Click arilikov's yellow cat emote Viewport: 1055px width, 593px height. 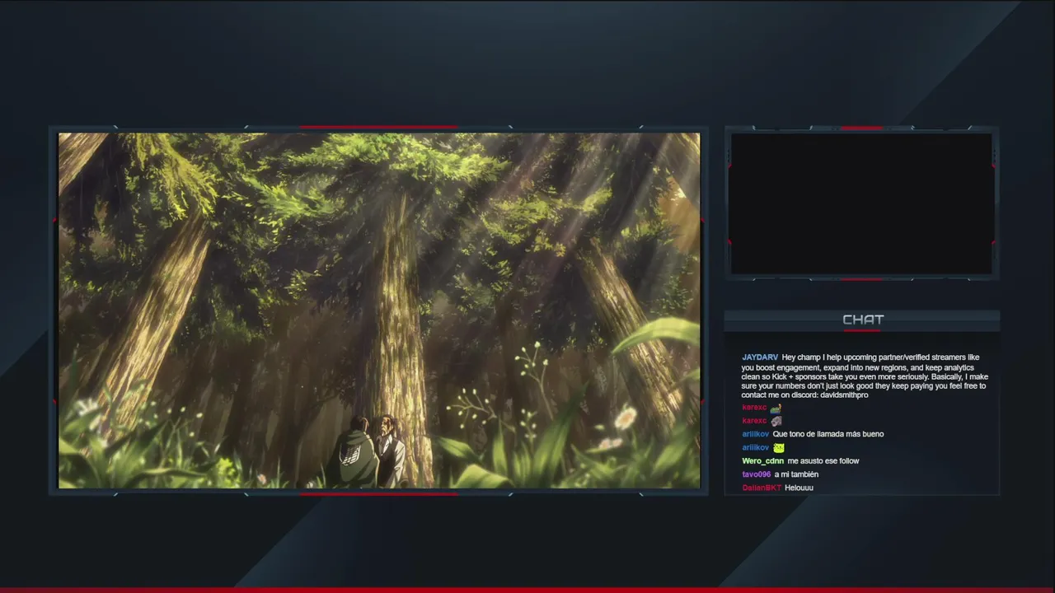[x=778, y=447]
